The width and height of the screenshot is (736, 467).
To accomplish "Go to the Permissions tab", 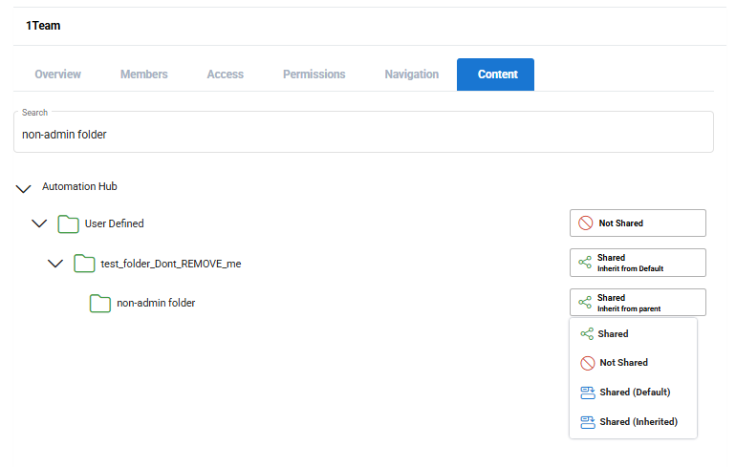I will click(x=314, y=74).
